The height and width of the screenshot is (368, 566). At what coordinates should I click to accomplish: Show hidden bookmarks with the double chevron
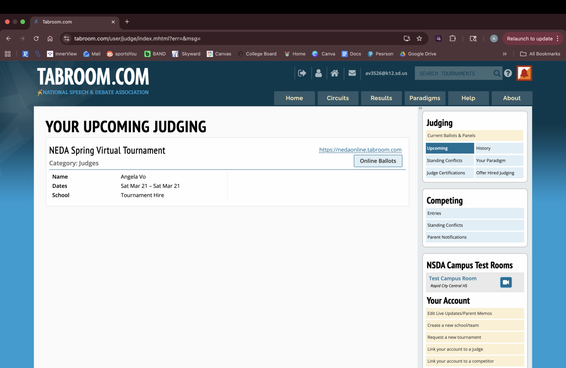[x=505, y=54]
